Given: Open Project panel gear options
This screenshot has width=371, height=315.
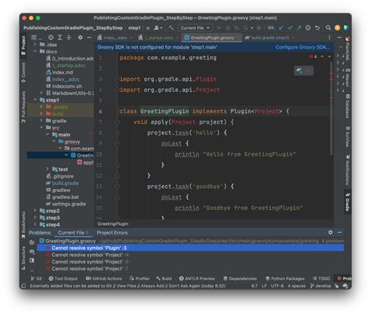Looking at the screenshot, I should pyautogui.click(x=80, y=38).
